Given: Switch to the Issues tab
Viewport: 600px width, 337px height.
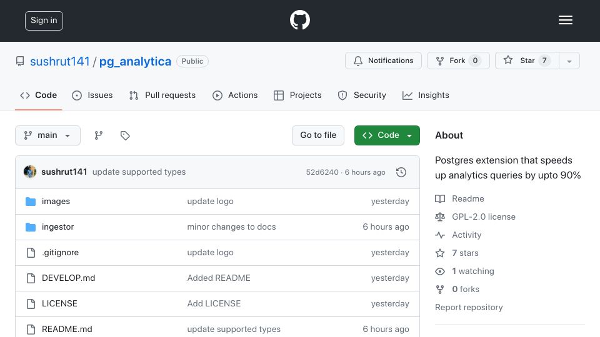Looking at the screenshot, I should pyautogui.click(x=92, y=95).
